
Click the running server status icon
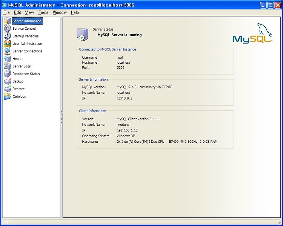click(82, 34)
